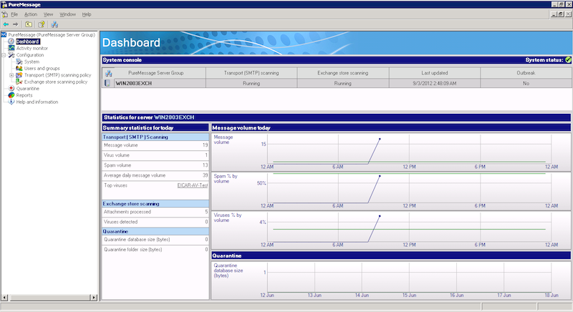Click the Quarantine database size (bytes) row
573x312 pixels.
click(x=155, y=240)
